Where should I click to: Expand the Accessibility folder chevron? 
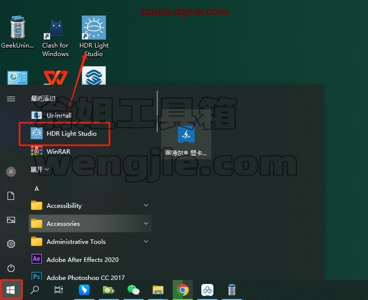tap(146, 205)
